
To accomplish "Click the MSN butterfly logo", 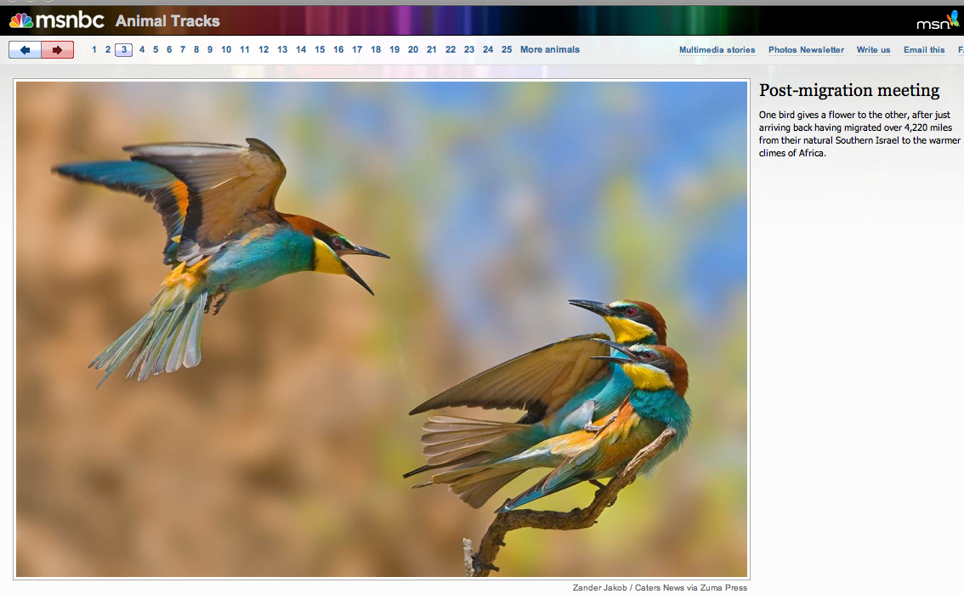I will coord(938,21).
